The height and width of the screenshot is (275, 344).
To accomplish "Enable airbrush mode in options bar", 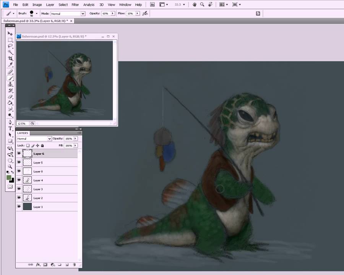I will 145,13.
